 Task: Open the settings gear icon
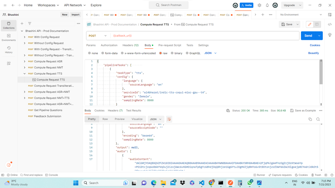pos(259,5)
